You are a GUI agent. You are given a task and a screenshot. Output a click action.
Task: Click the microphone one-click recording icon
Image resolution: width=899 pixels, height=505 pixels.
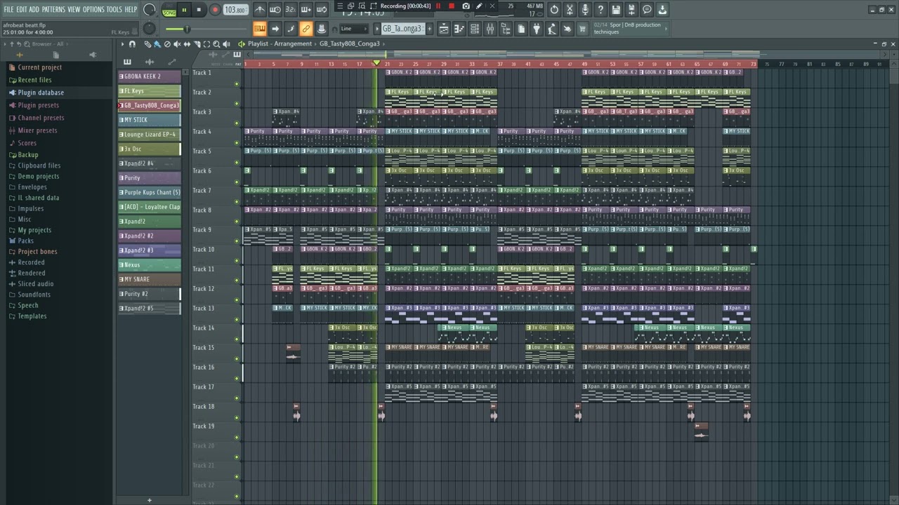(585, 10)
